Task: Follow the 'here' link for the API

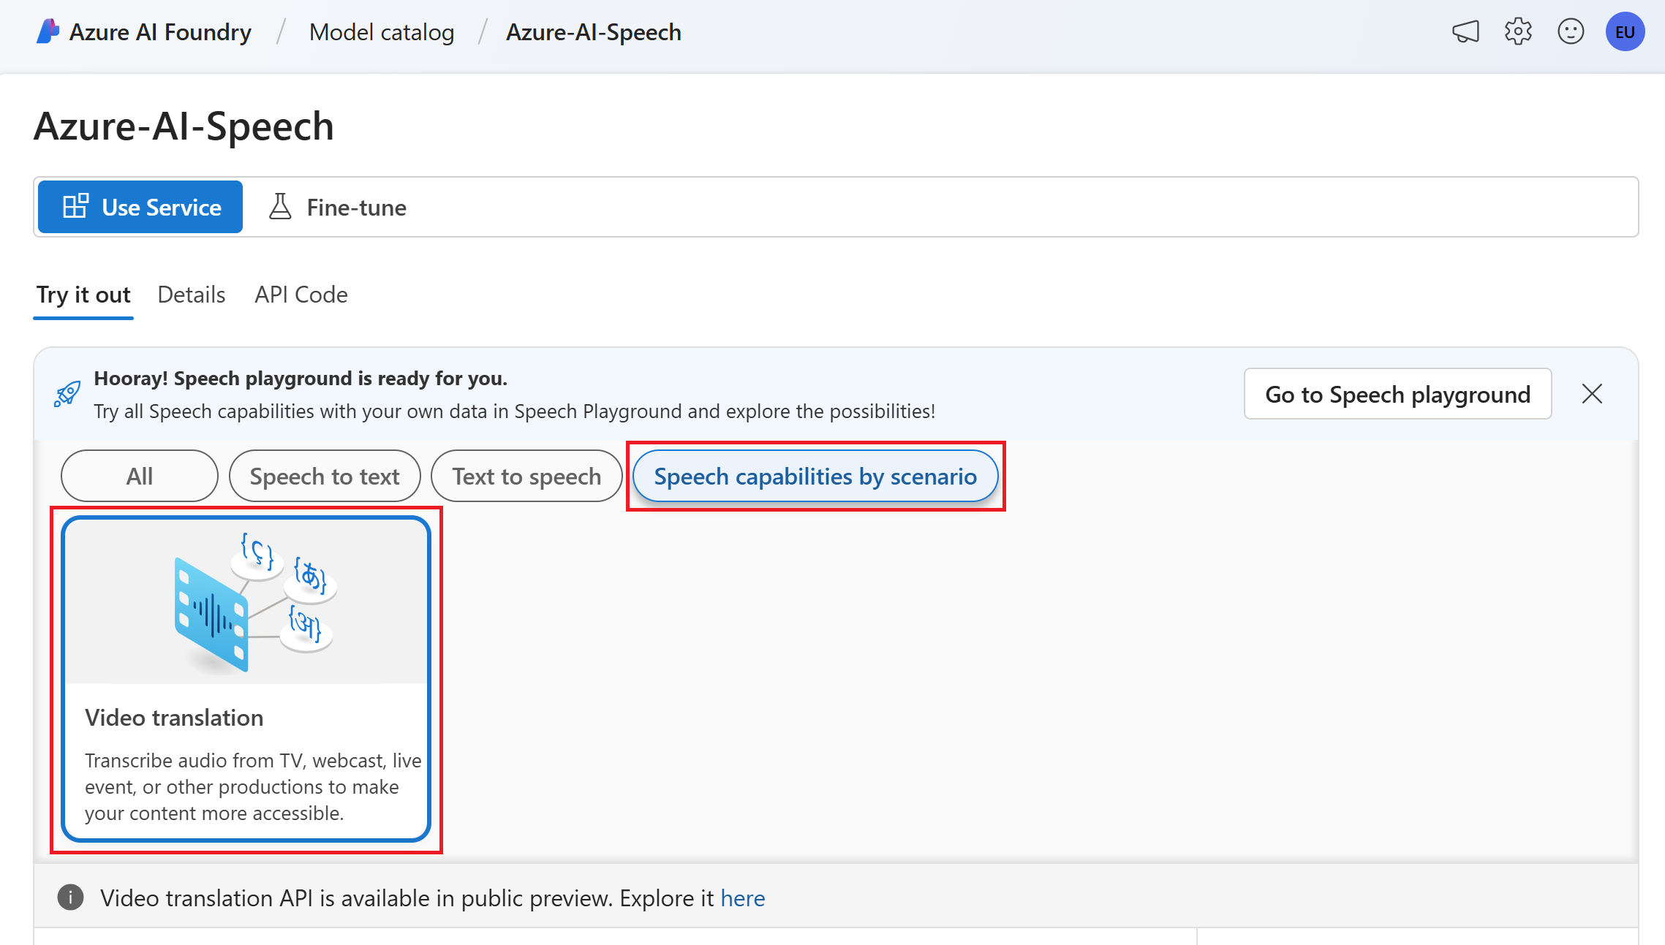Action: (742, 897)
